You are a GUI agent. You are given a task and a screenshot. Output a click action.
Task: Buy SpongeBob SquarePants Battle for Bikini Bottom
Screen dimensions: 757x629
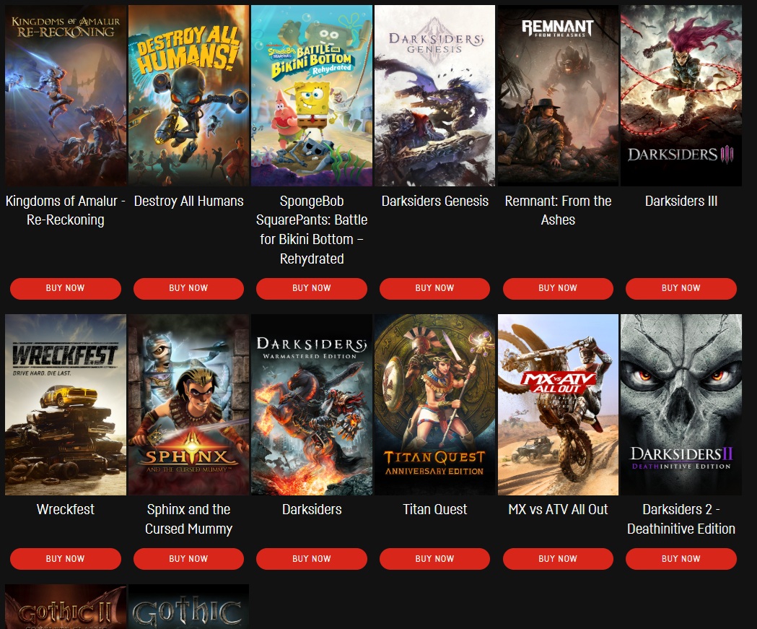point(312,288)
